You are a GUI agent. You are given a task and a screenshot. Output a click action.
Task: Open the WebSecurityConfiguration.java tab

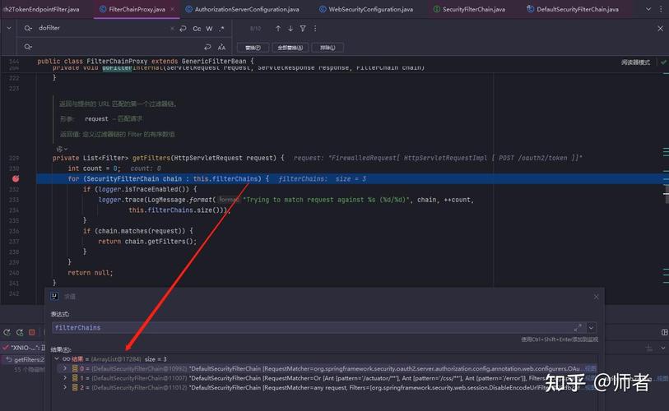tap(366, 9)
